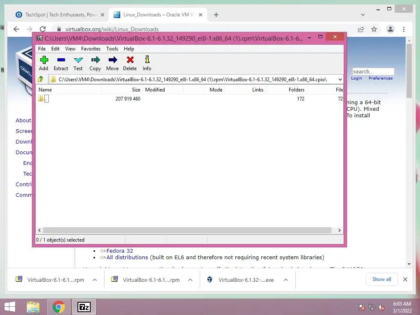
Task: Reload the VirtualBox page
Action: pos(43,29)
